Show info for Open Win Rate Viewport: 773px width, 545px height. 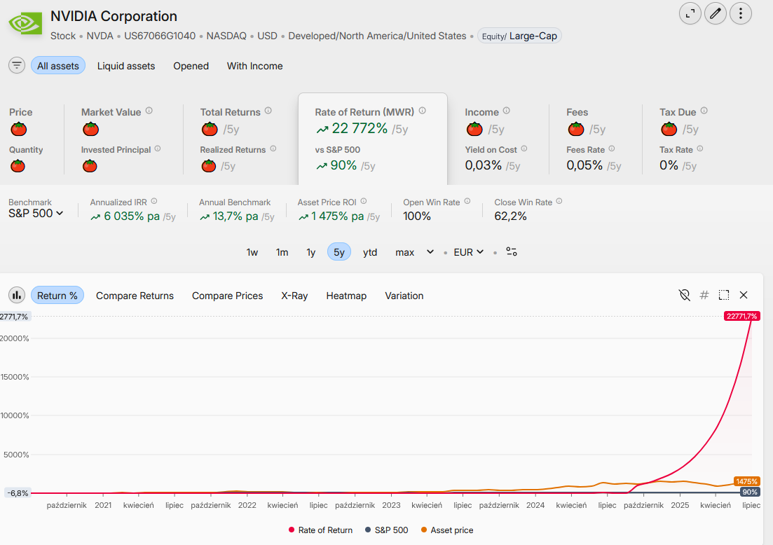pyautogui.click(x=467, y=201)
